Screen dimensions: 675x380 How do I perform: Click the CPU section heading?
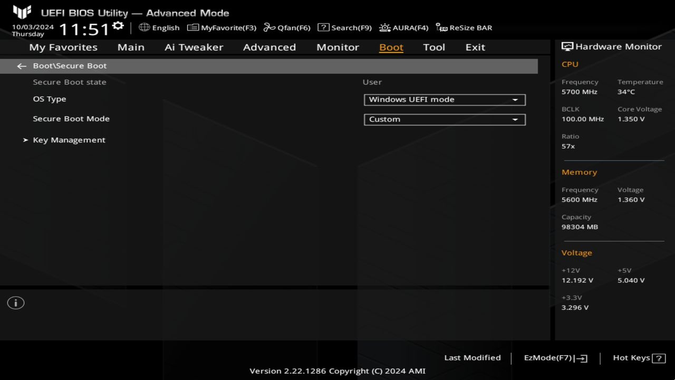coord(570,64)
